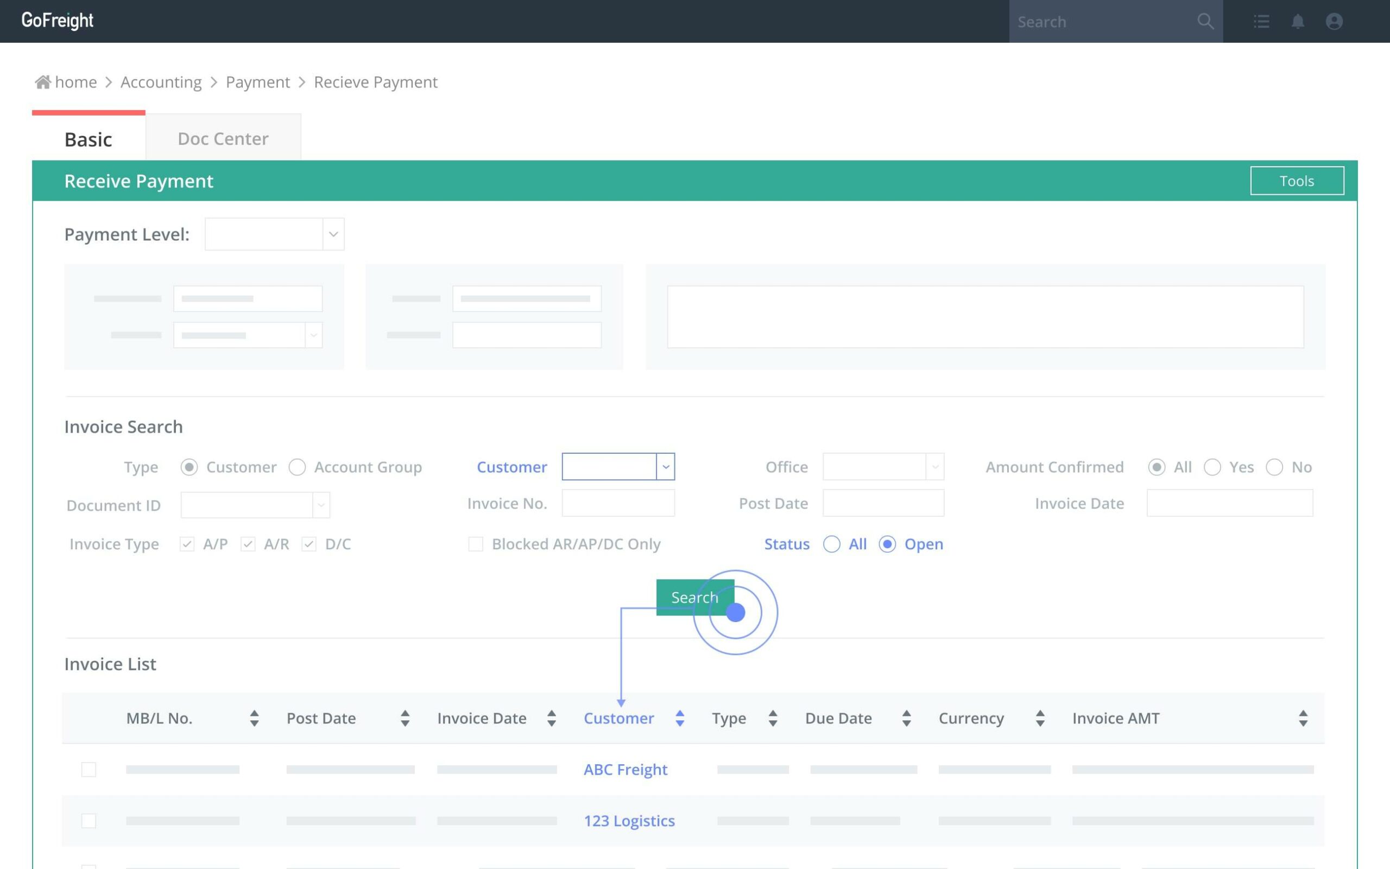The width and height of the screenshot is (1390, 869).
Task: Go to Accounting in breadcrumb
Action: (161, 82)
